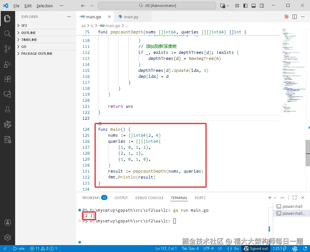
Task: Open the remote window status icon
Action: (5, 249)
